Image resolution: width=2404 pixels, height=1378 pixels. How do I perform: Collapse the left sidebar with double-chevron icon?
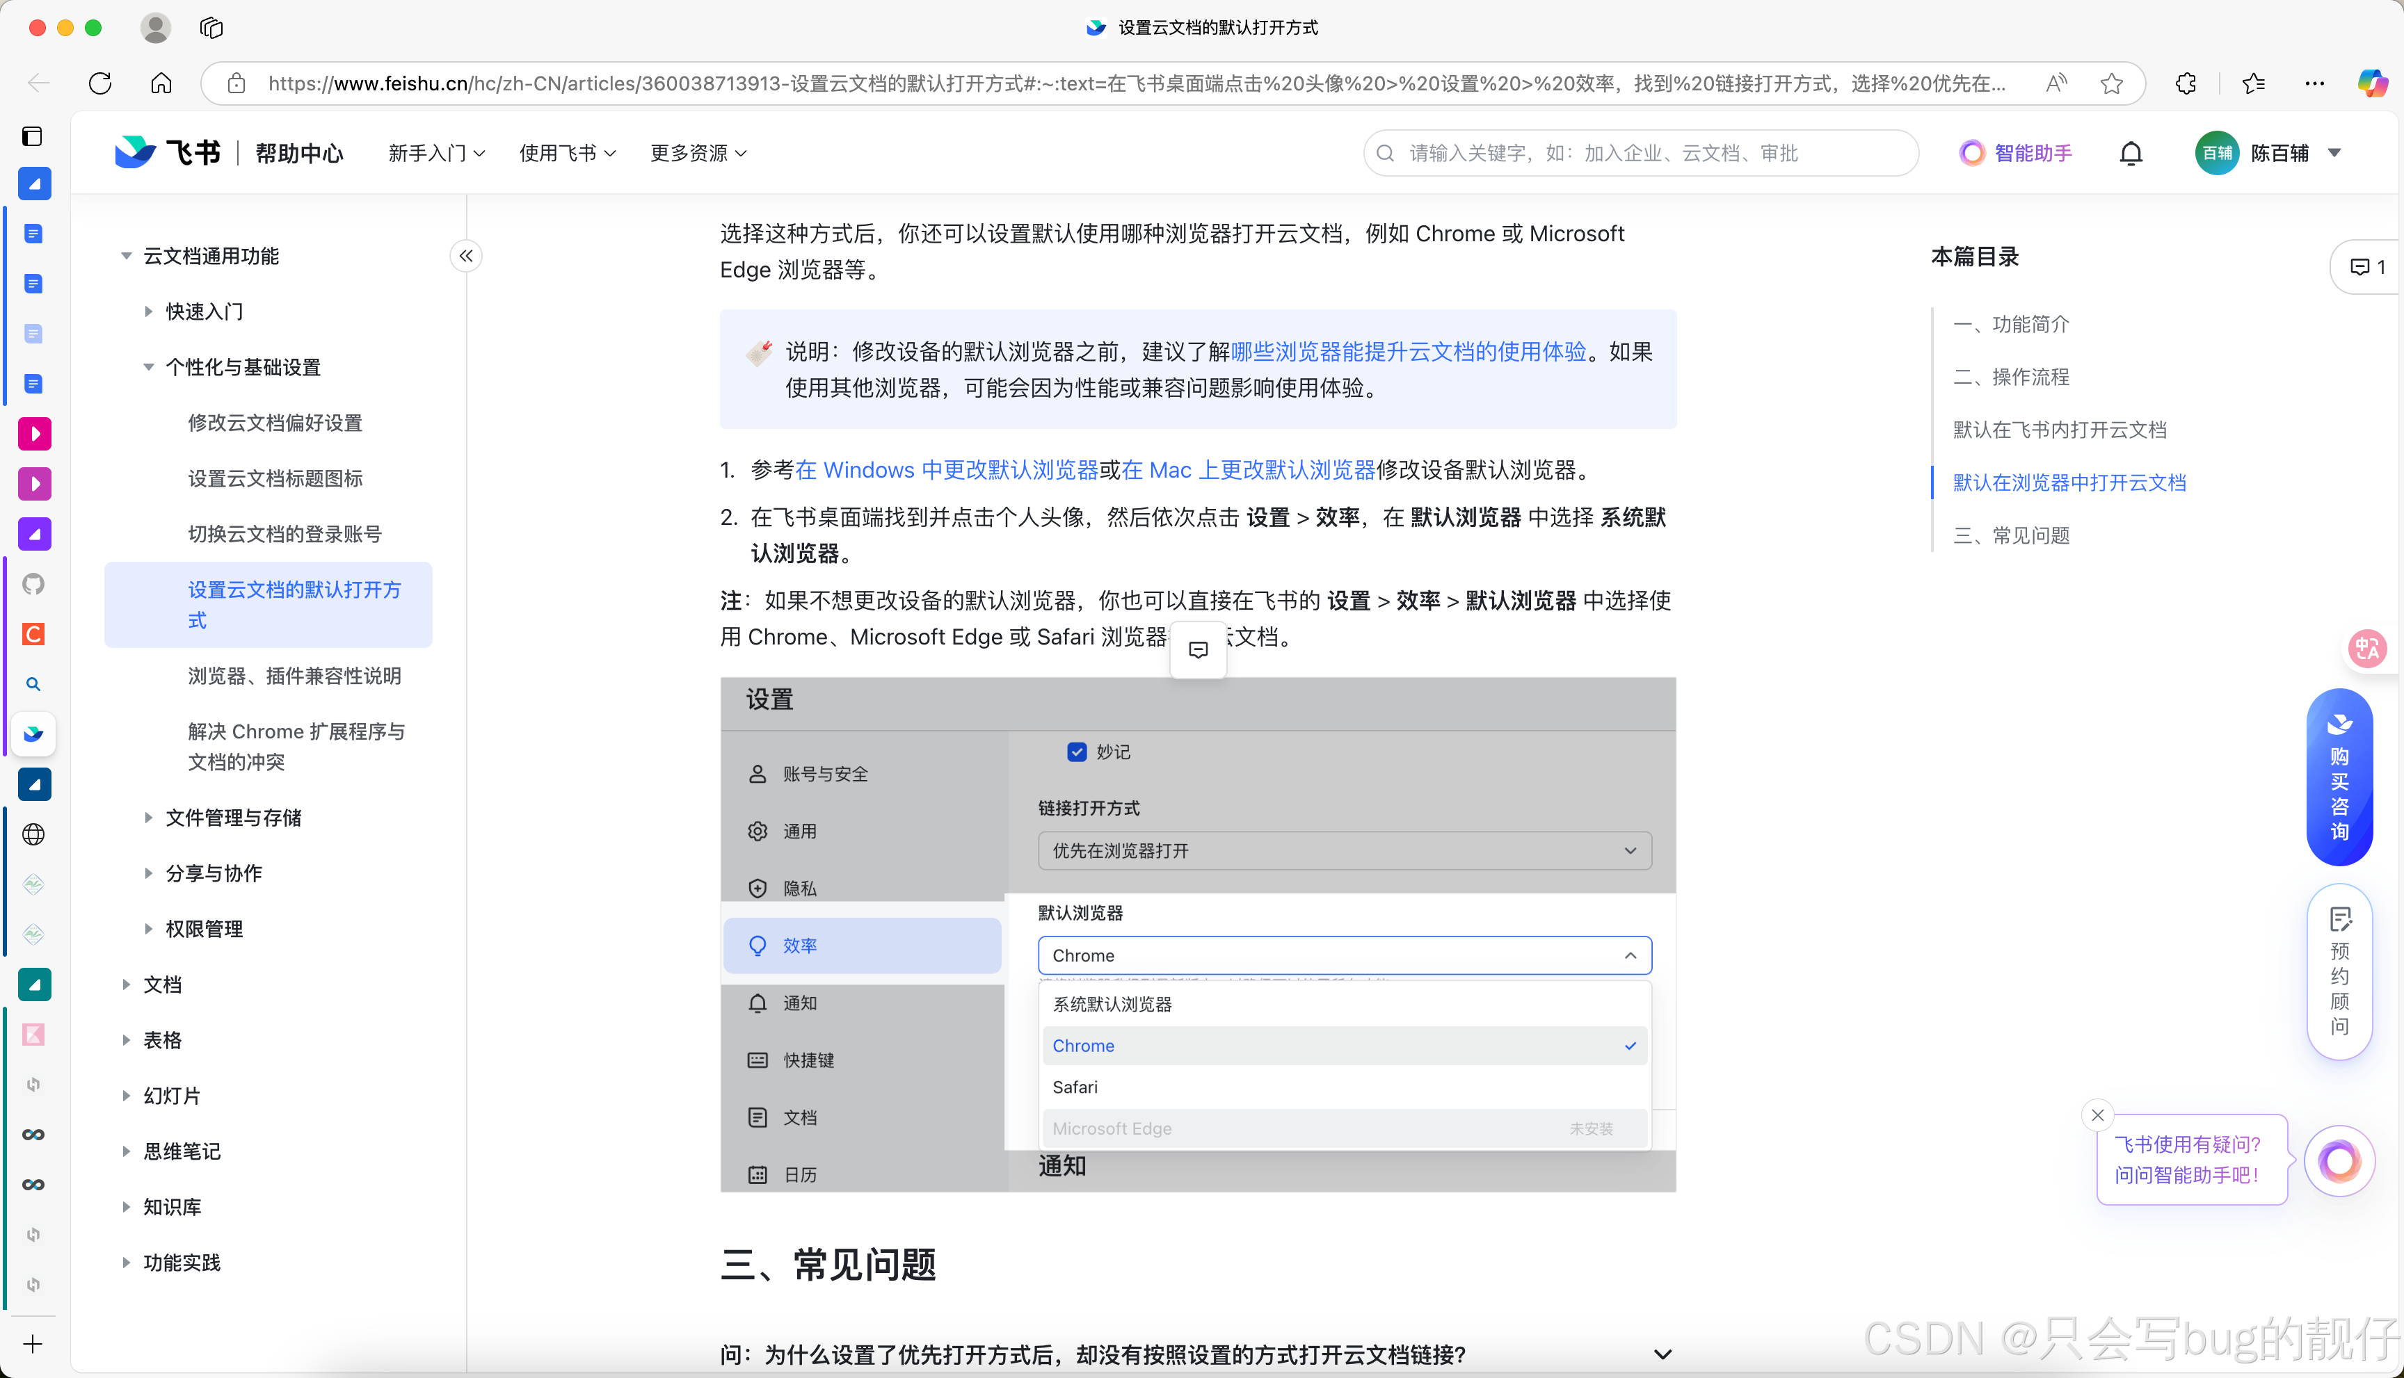466,256
